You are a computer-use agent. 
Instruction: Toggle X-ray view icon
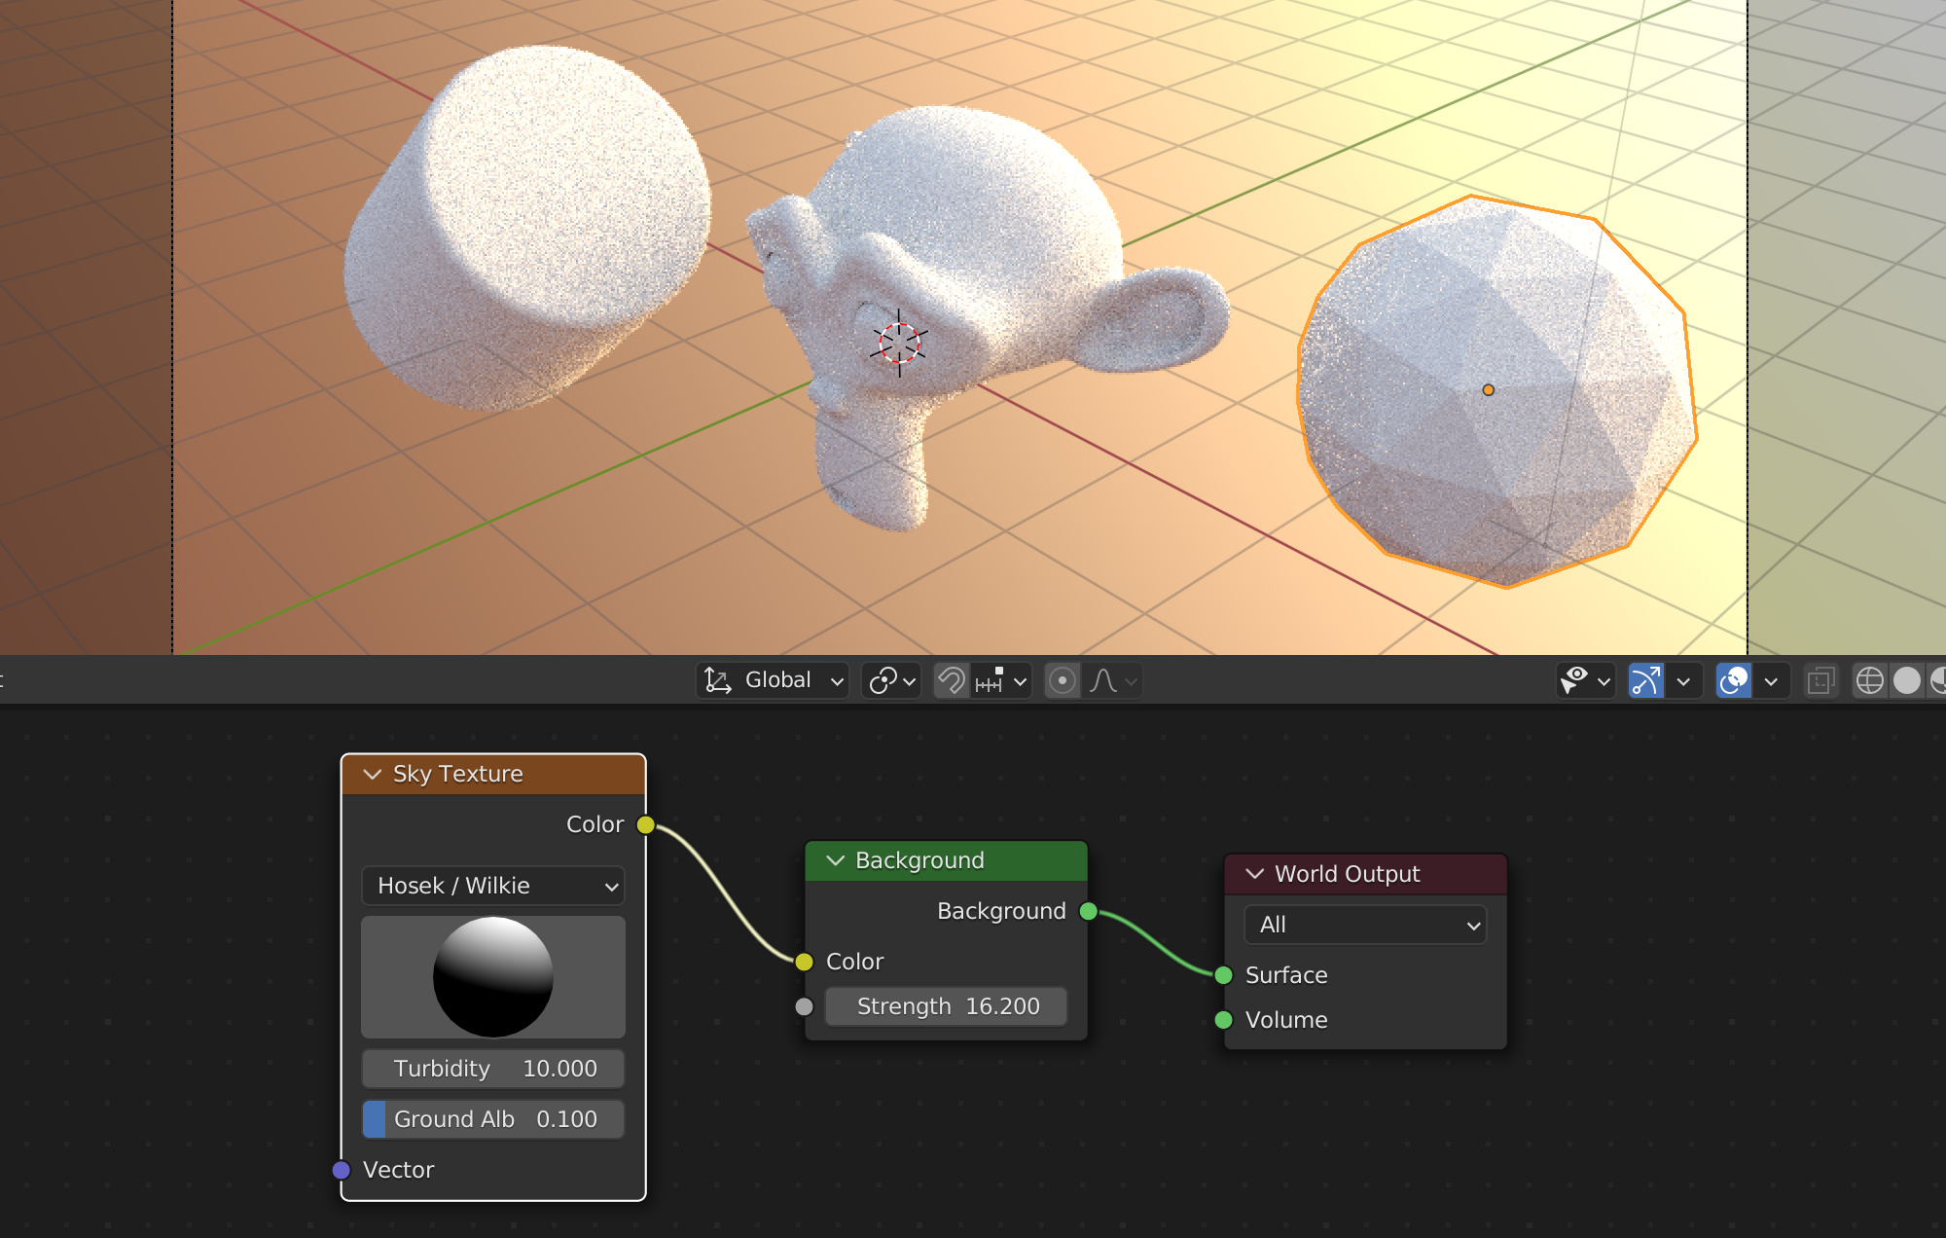click(1820, 680)
